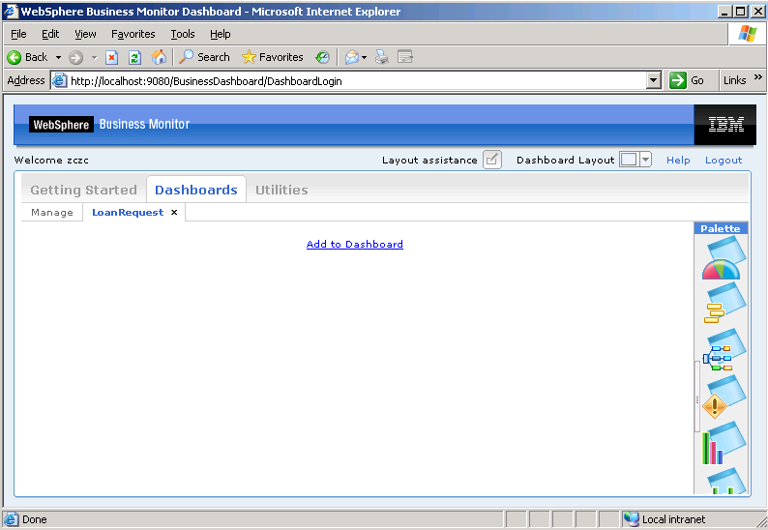Close the LoanRequest tab with X

tap(174, 212)
